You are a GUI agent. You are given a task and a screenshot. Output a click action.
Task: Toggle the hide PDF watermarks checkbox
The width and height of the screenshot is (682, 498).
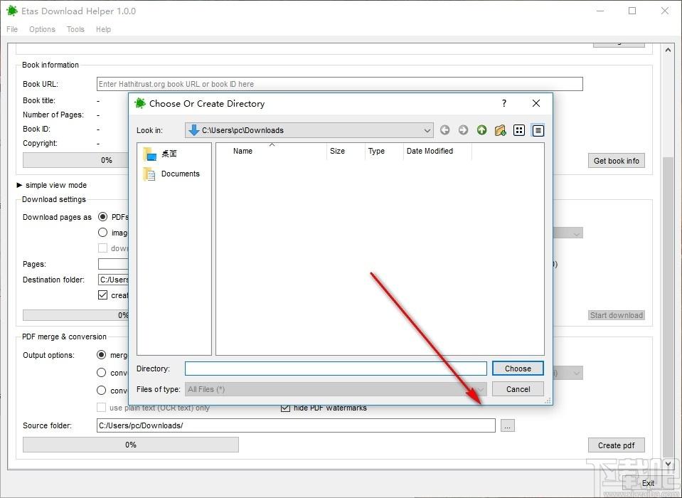(x=285, y=408)
